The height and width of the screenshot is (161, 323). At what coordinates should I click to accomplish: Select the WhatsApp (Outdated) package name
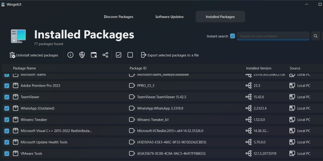click(x=37, y=108)
